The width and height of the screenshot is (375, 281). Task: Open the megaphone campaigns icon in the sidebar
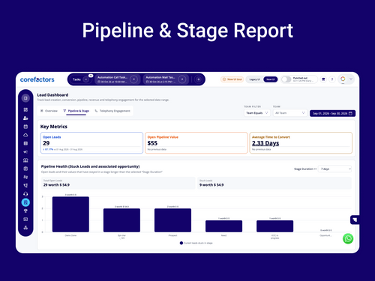(25, 152)
